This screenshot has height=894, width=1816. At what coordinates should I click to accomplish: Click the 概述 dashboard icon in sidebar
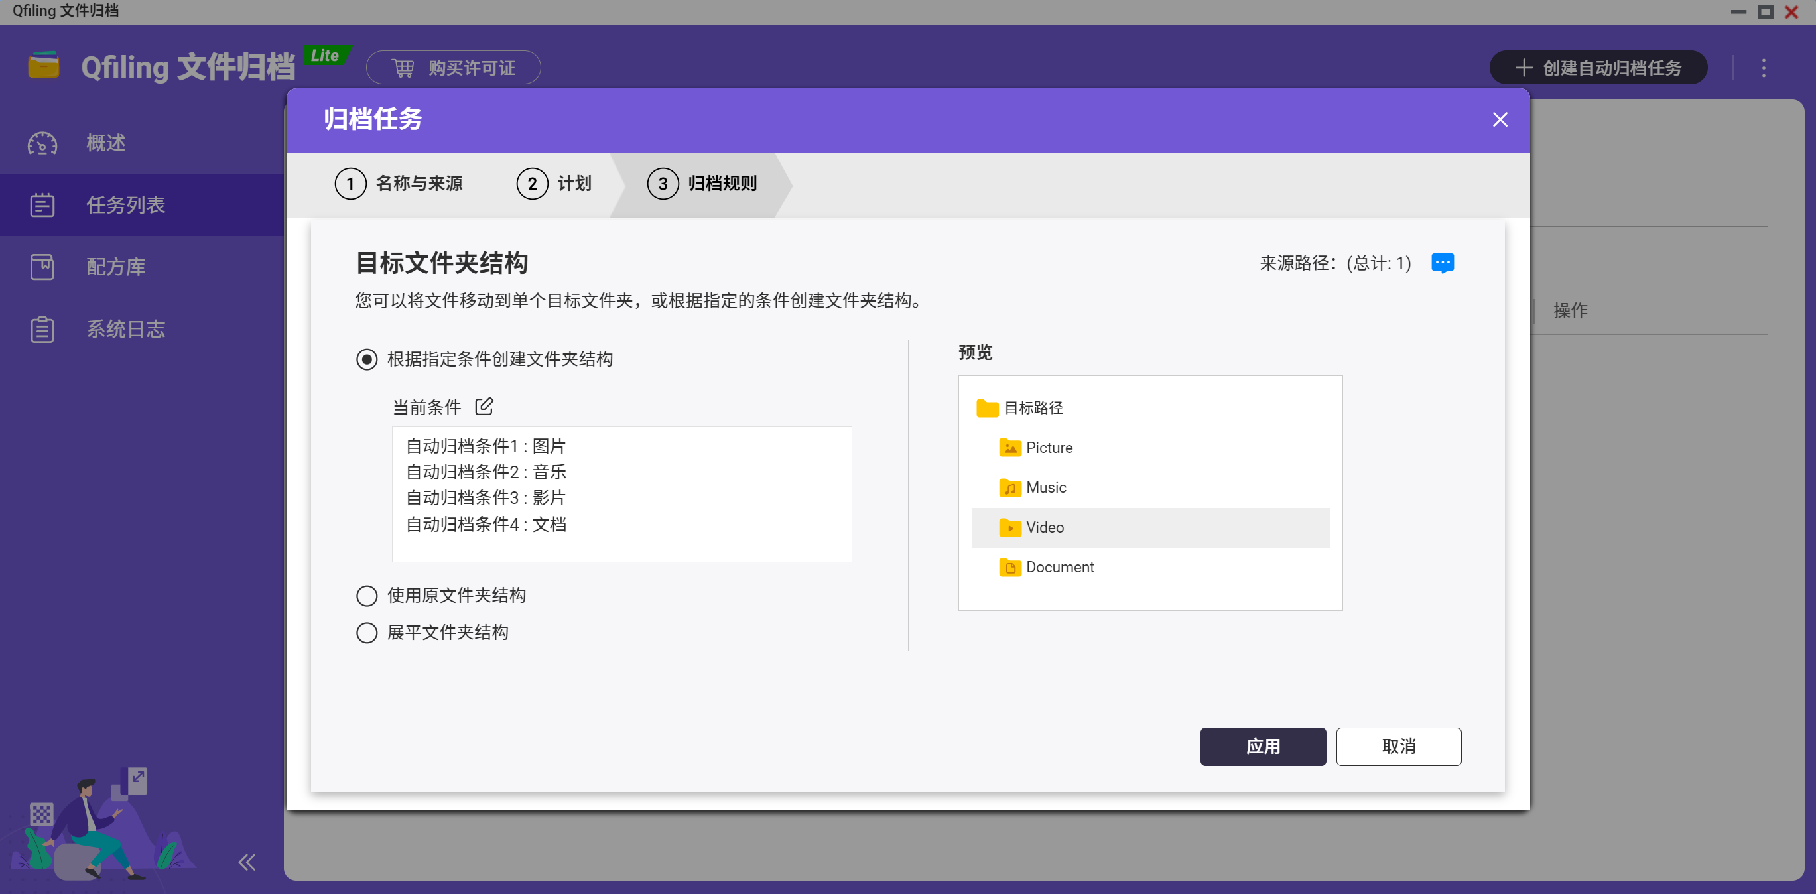[42, 143]
